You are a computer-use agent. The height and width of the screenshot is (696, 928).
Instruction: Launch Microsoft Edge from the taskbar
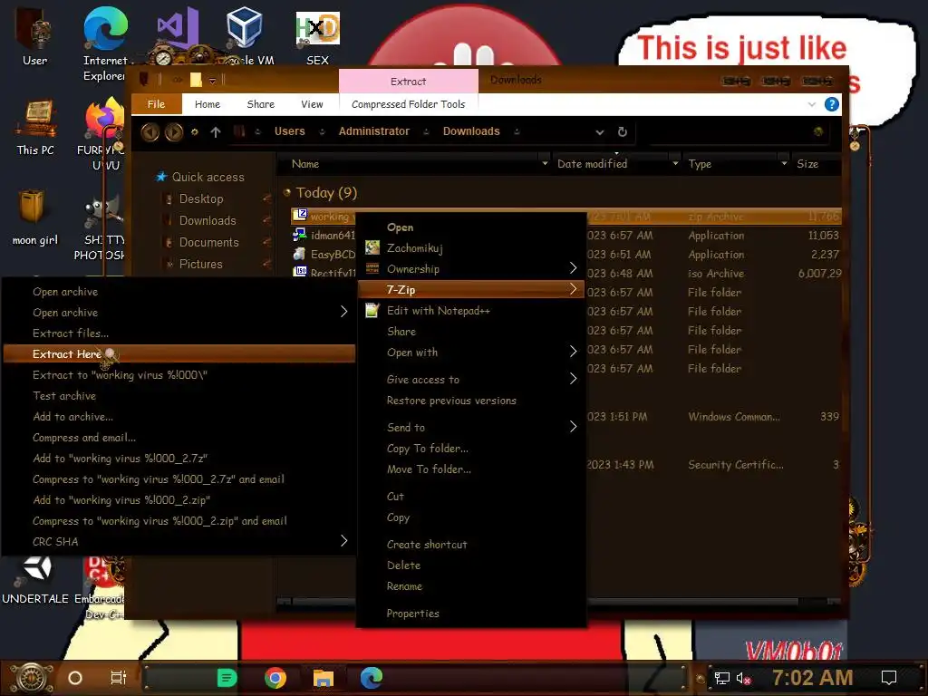pos(371,678)
